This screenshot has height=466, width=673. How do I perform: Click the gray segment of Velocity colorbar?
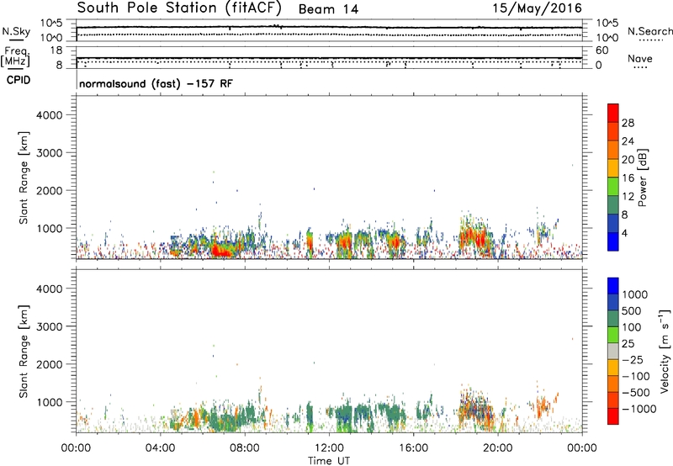pos(613,352)
